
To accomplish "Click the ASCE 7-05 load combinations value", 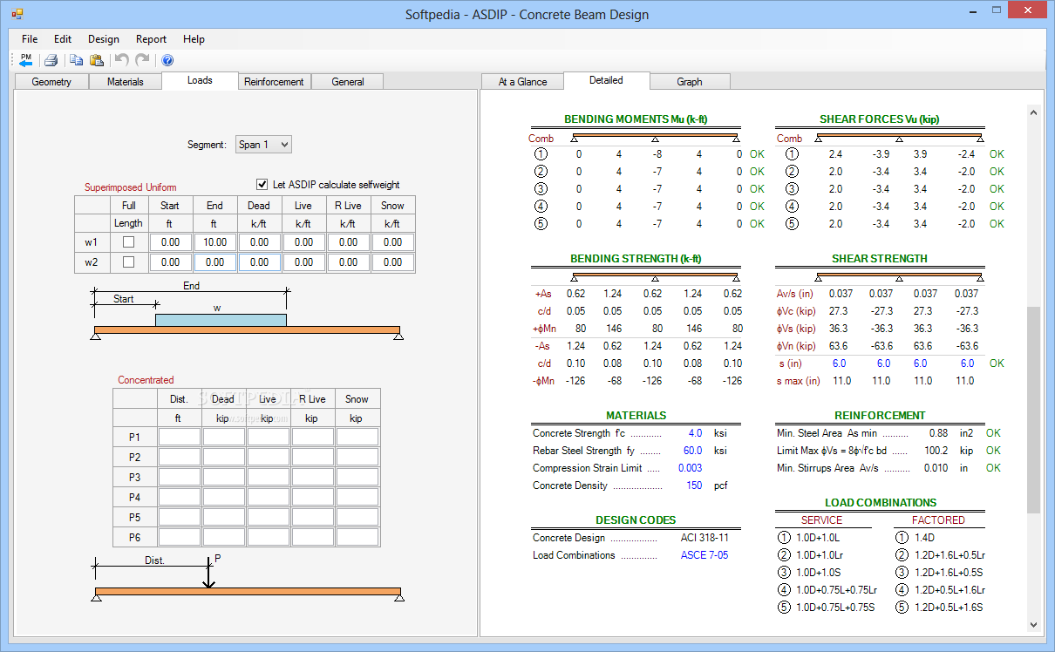I will point(704,555).
